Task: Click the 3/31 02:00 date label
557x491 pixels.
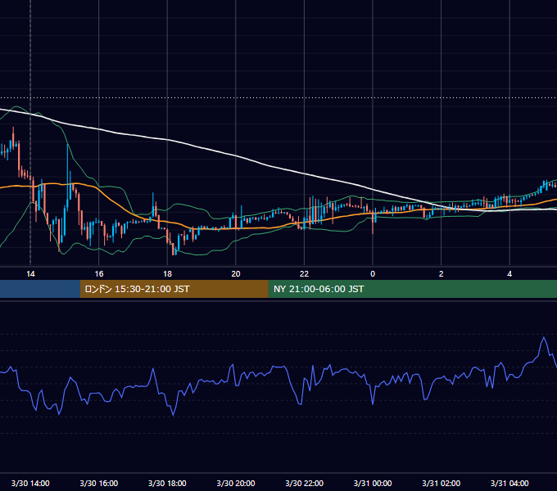Action: [442, 483]
